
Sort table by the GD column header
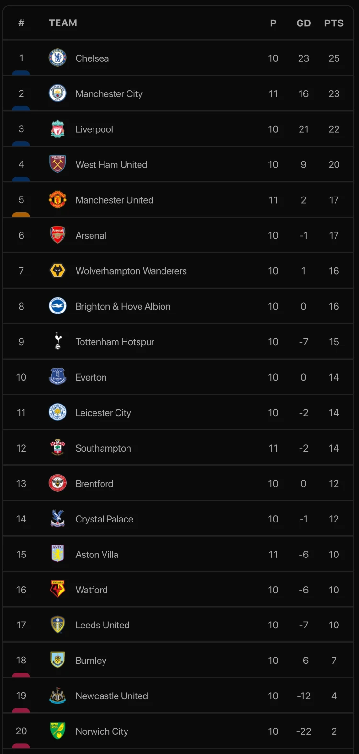pyautogui.click(x=303, y=23)
